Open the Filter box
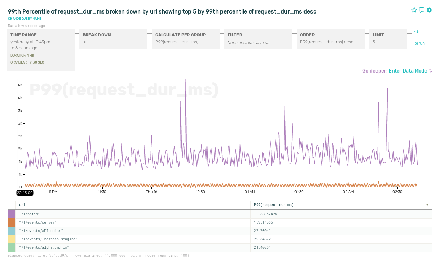 258,39
